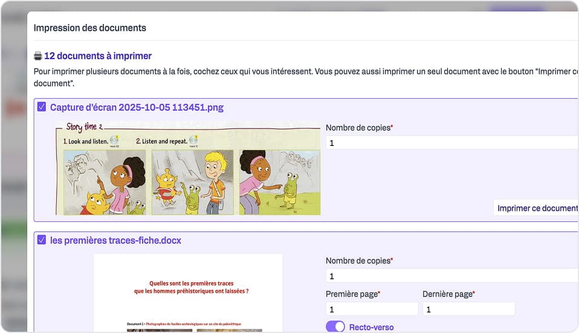Focus the copies field for the docx document
Viewport: 579px width, 333px height.
tap(451, 276)
